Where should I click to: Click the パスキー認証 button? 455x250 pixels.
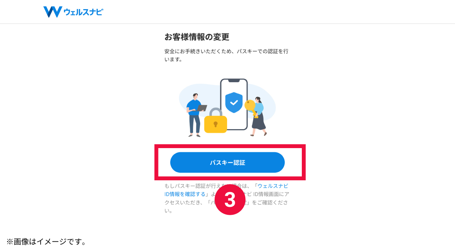[x=227, y=162]
